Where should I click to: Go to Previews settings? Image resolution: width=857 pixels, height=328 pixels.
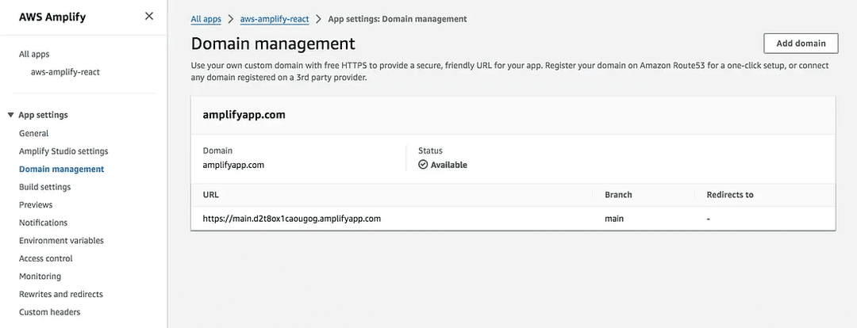tap(36, 204)
